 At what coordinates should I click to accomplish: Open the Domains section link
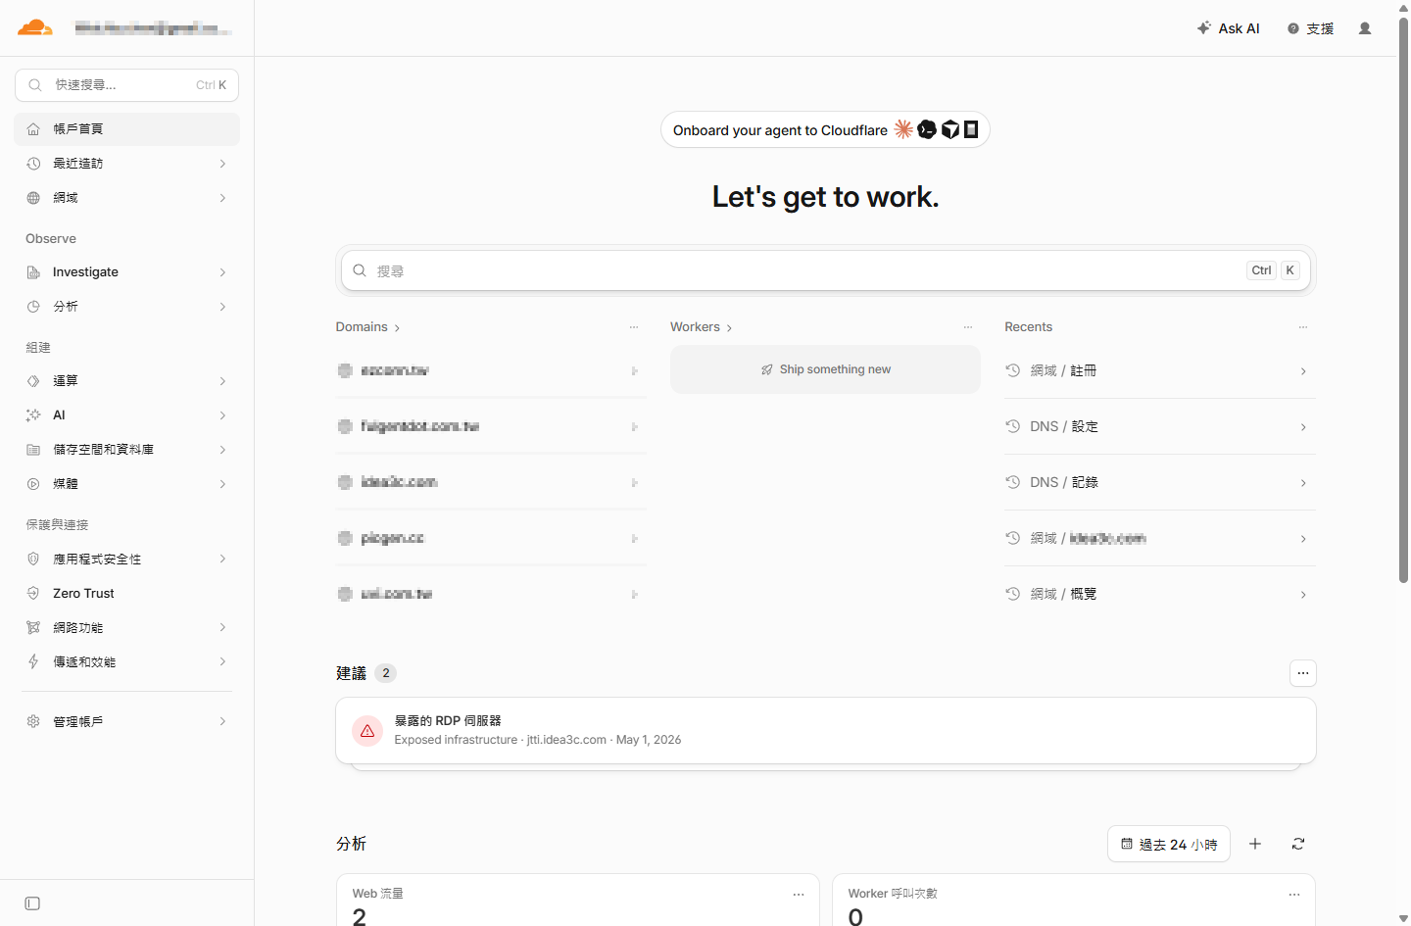coord(367,327)
